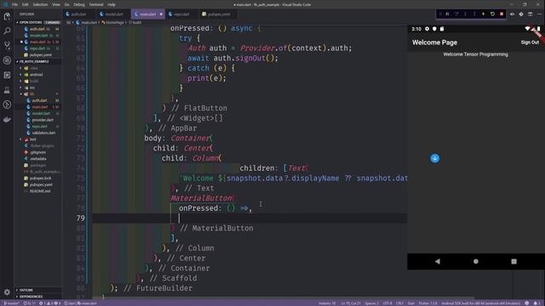The height and width of the screenshot is (306, 545).
Task: Click the Open Changes icon in editor actions
Action: click(512, 14)
